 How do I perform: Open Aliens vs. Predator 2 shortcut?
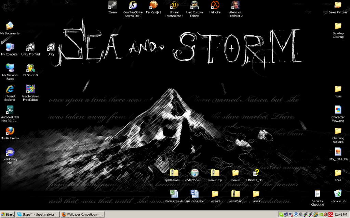pos(235,5)
